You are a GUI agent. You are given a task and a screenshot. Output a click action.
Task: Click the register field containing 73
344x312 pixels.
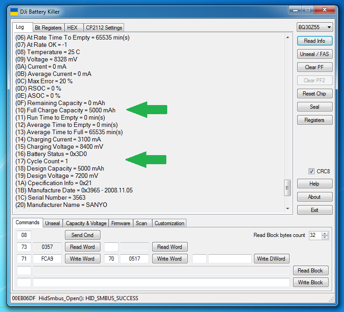click(x=24, y=247)
